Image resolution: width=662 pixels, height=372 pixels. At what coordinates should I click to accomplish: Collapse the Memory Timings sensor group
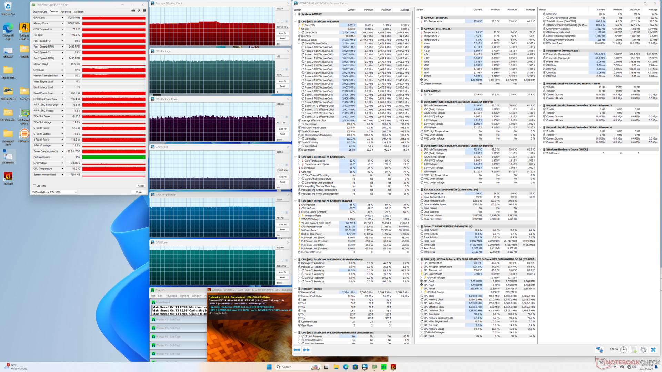[295, 289]
